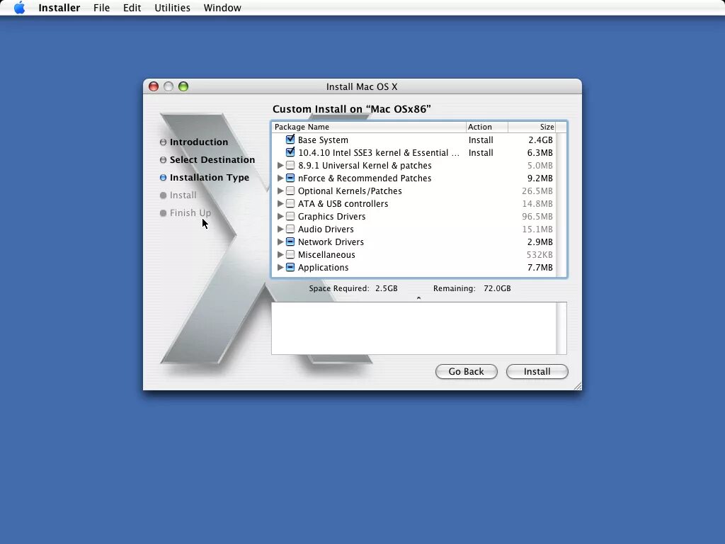Image resolution: width=725 pixels, height=544 pixels.
Task: Click the Size column header
Action: point(532,127)
